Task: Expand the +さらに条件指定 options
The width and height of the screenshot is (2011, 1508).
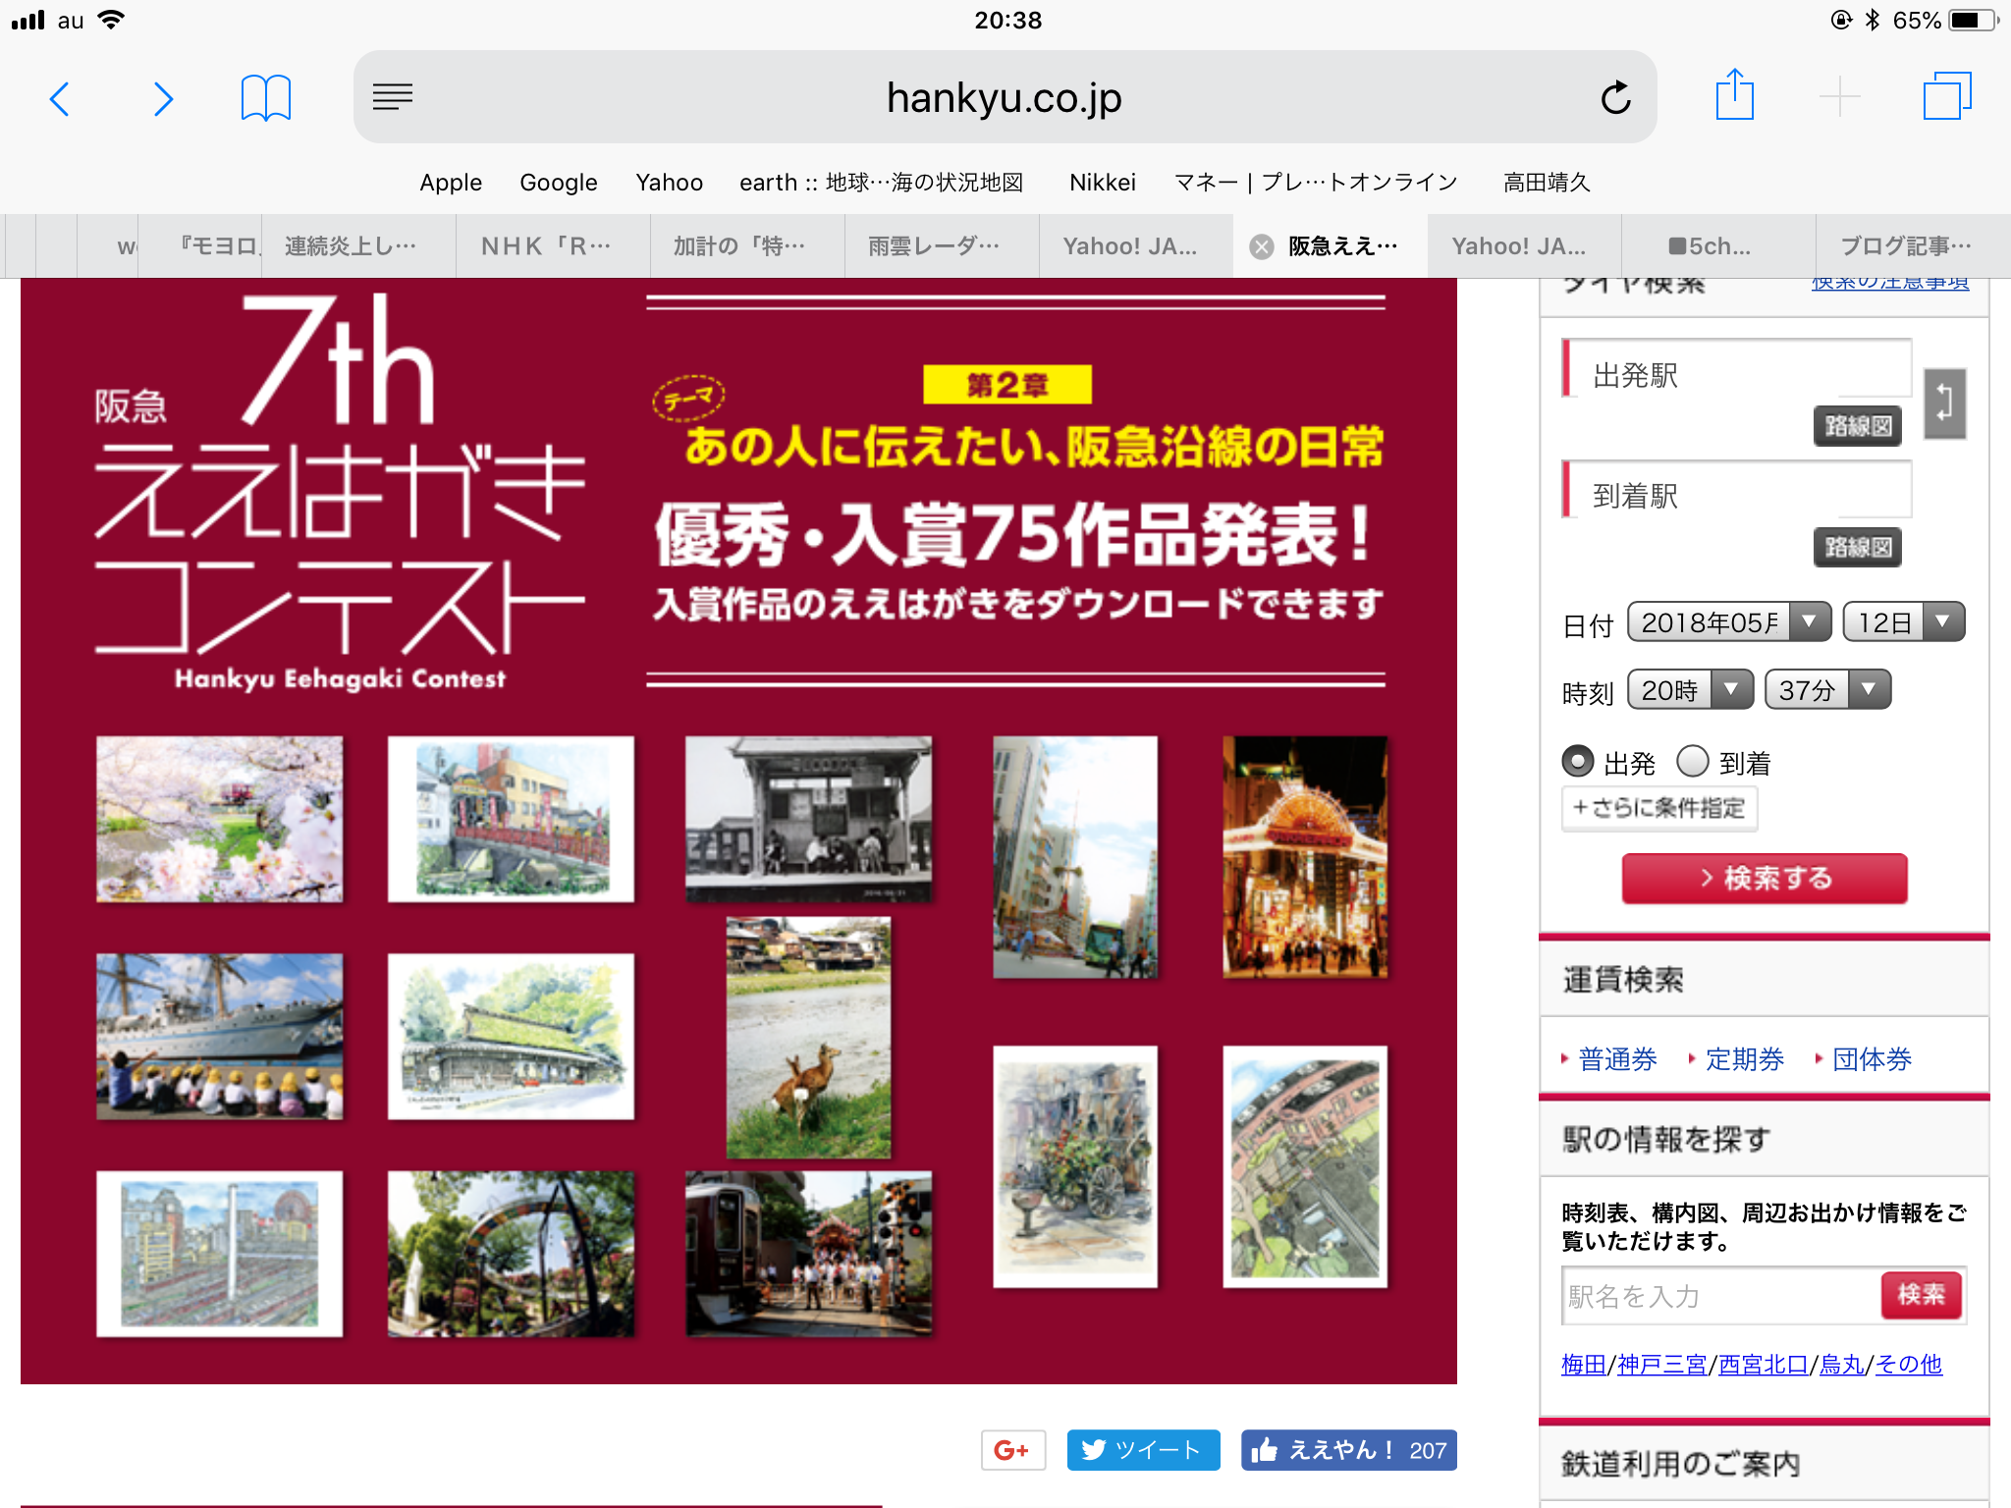Action: tap(1659, 808)
